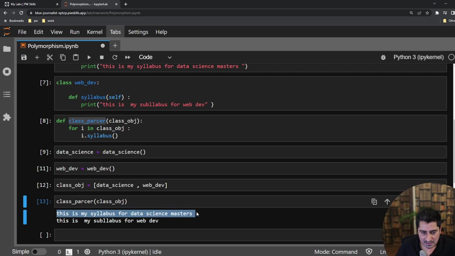Insert a cell below using the plus icon

(x=37, y=57)
